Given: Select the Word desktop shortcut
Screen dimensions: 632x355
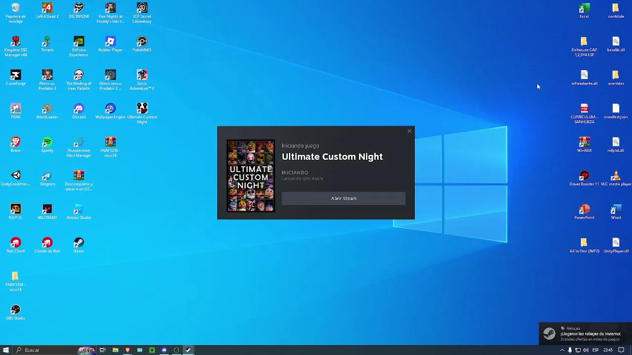Looking at the screenshot, I should pyautogui.click(x=616, y=212).
